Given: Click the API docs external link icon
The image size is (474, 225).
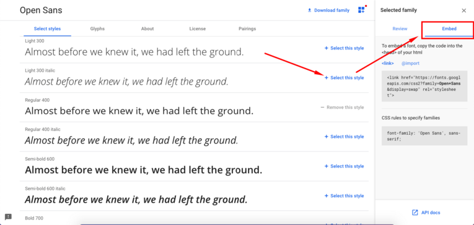Looking at the screenshot, I should point(415,213).
